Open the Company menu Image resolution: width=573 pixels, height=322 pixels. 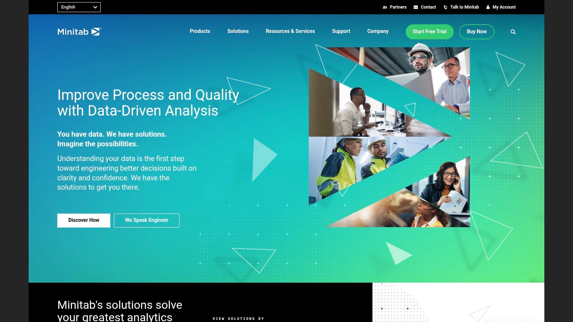click(378, 31)
